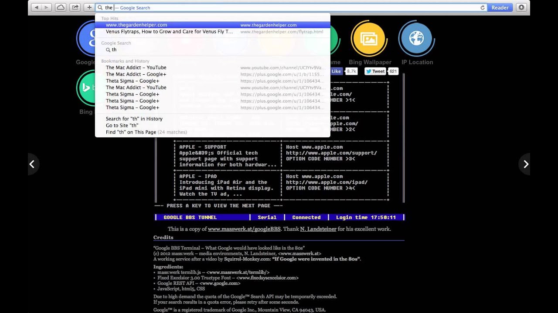Screen dimensions: 558x313
Task: Click APPLE - SUPPORT terminal entry title
Action: click(203, 147)
